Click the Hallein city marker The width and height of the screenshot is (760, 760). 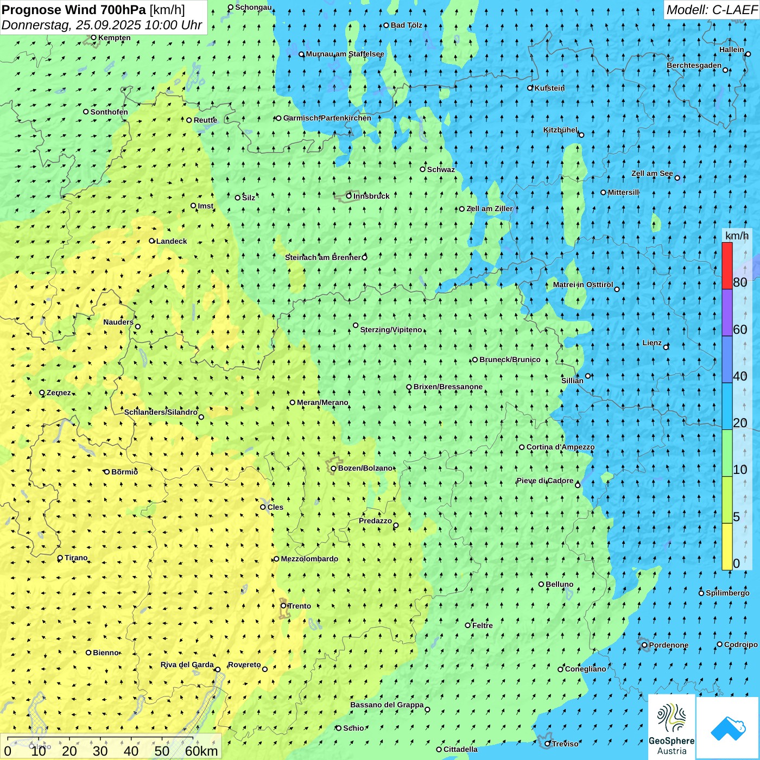point(748,54)
